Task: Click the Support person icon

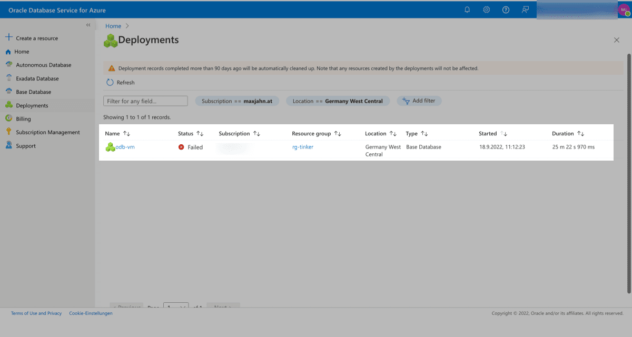Action: point(8,146)
